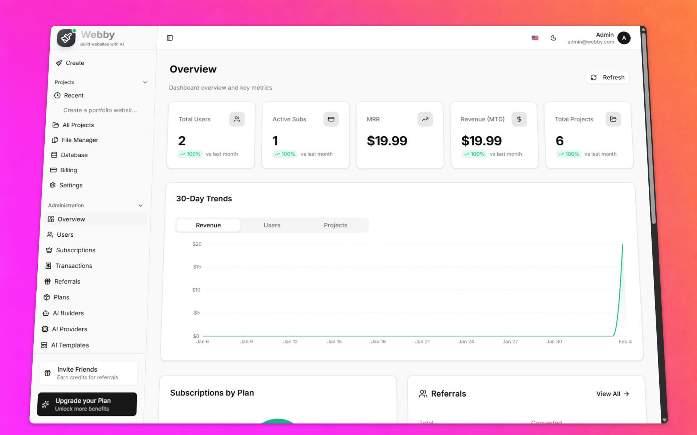Click Upgrade your Plan banner
The height and width of the screenshot is (435, 697).
(87, 404)
